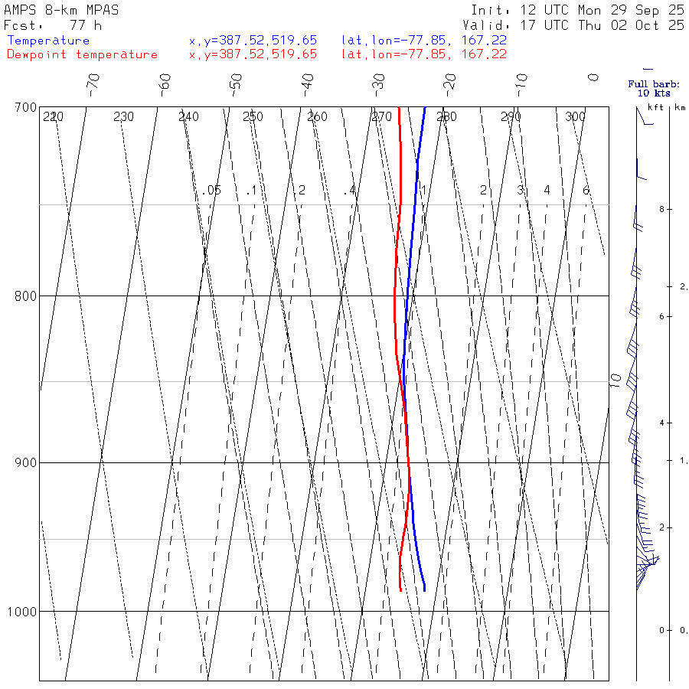The width and height of the screenshot is (689, 689).
Task: Select the ".1" mixing ratio label
Action: pos(251,191)
